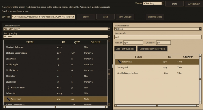The height and width of the screenshot is (110, 203).
Task: Select the Mushroom row
Action: pos(55,82)
